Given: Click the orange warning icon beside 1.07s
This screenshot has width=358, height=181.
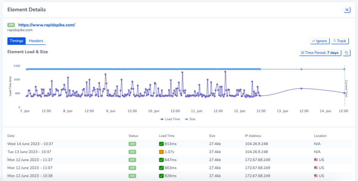Looking at the screenshot, I should point(161,152).
